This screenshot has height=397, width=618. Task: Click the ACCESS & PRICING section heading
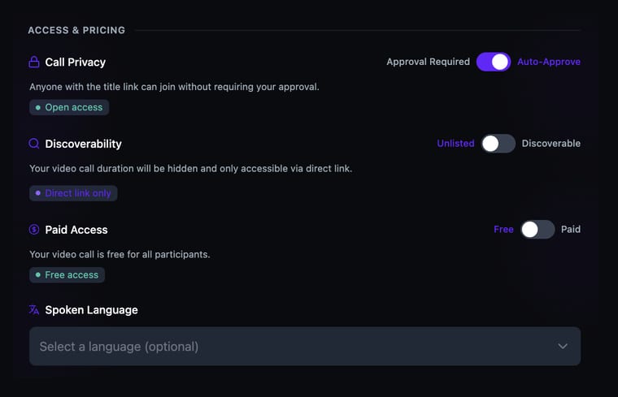coord(76,30)
